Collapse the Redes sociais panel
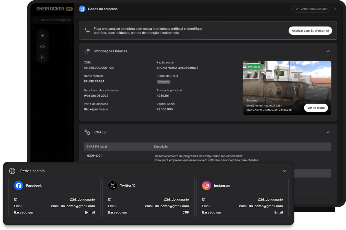Viewport: 346px width, 230px height. click(x=284, y=171)
